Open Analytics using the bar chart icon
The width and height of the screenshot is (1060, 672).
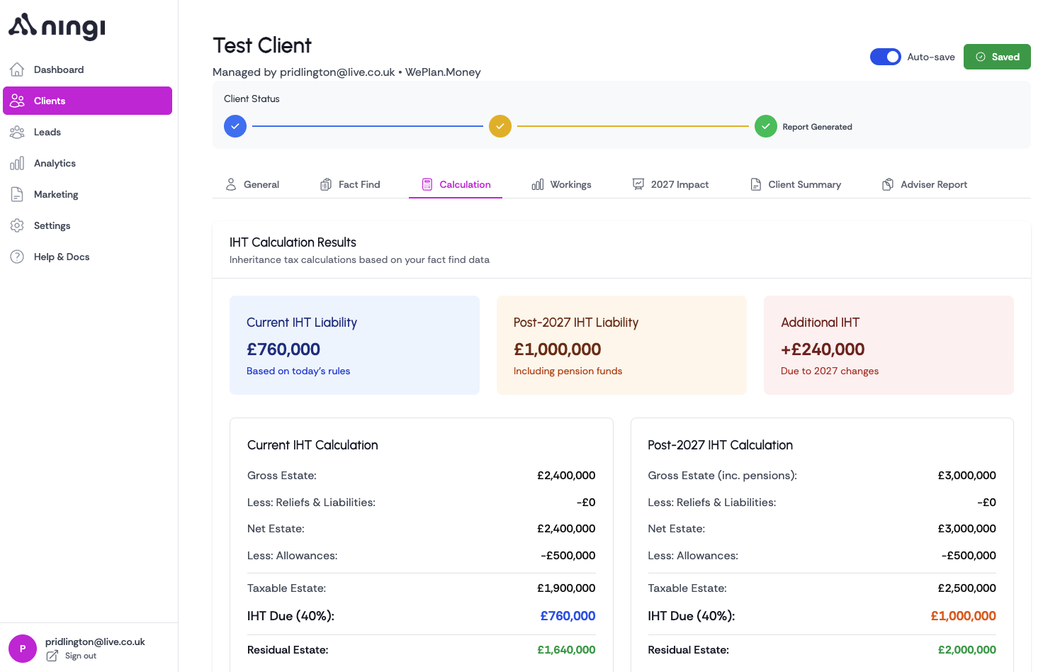coord(17,163)
